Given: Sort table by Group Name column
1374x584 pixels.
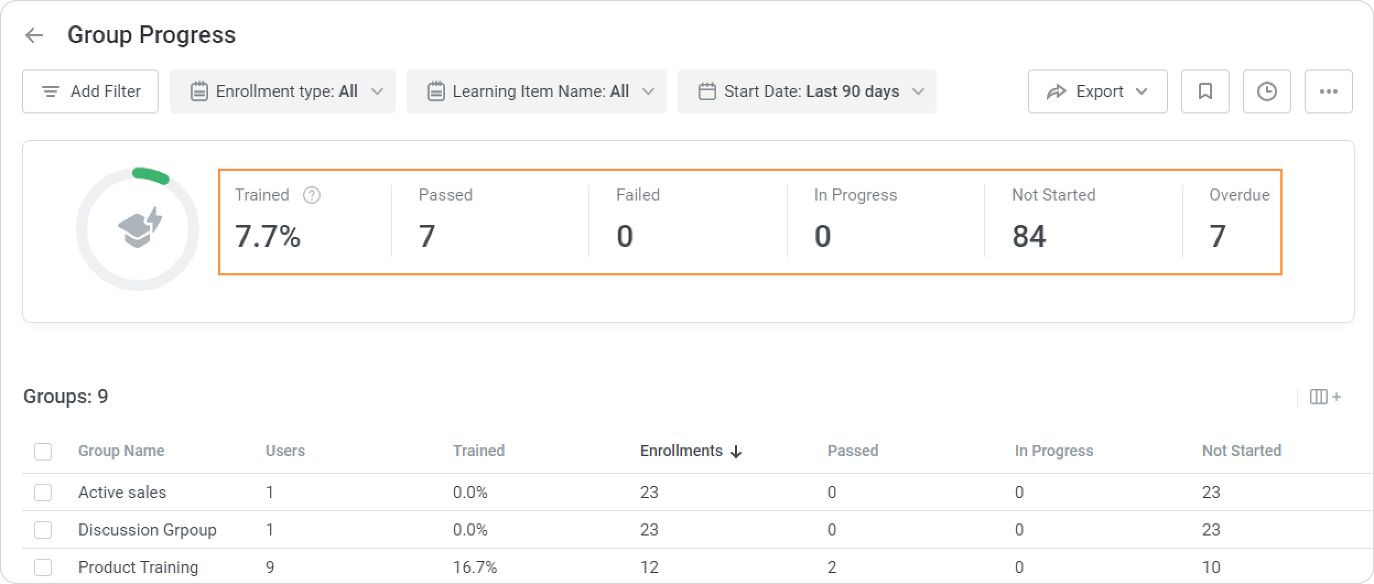Looking at the screenshot, I should pos(121,451).
